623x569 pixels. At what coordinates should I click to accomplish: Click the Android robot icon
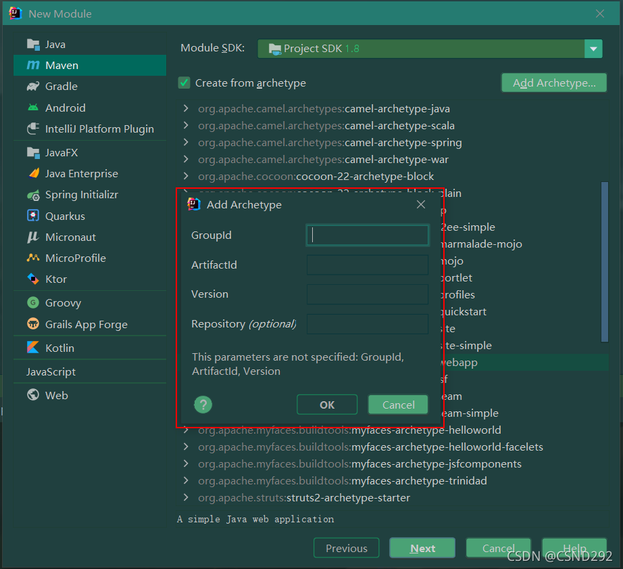pyautogui.click(x=33, y=108)
